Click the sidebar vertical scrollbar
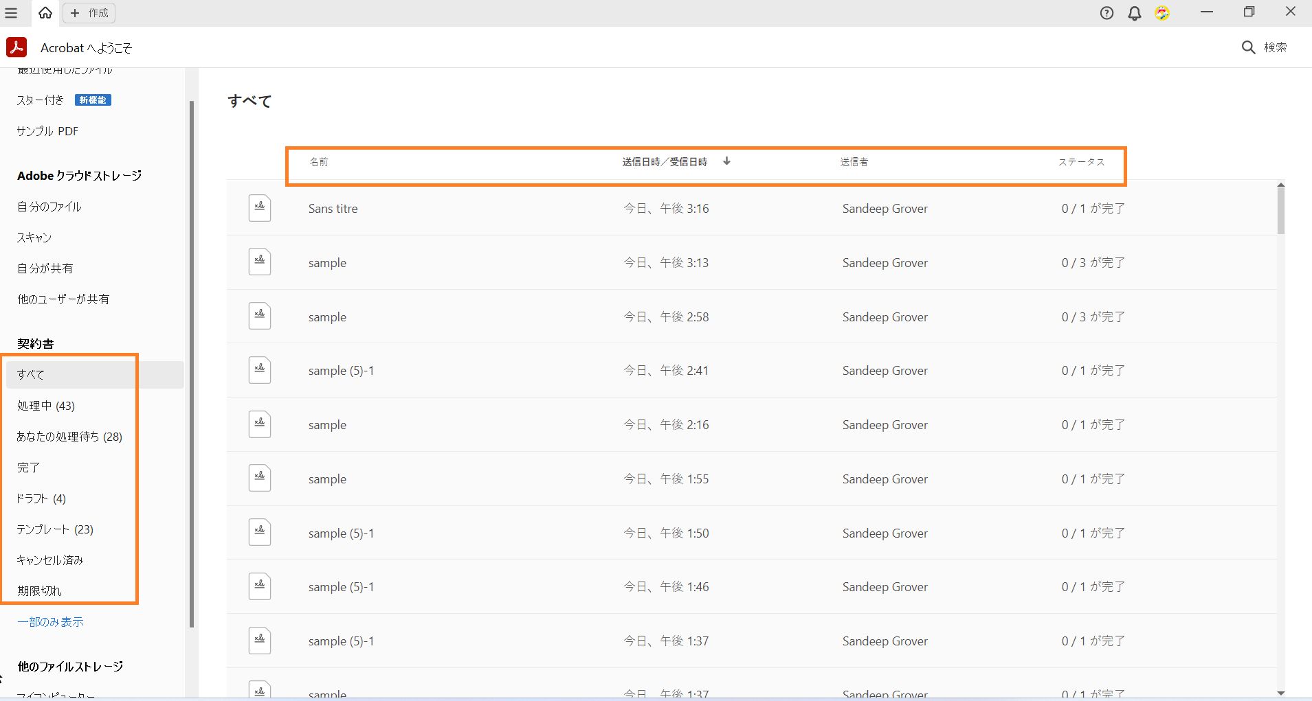 click(x=192, y=364)
